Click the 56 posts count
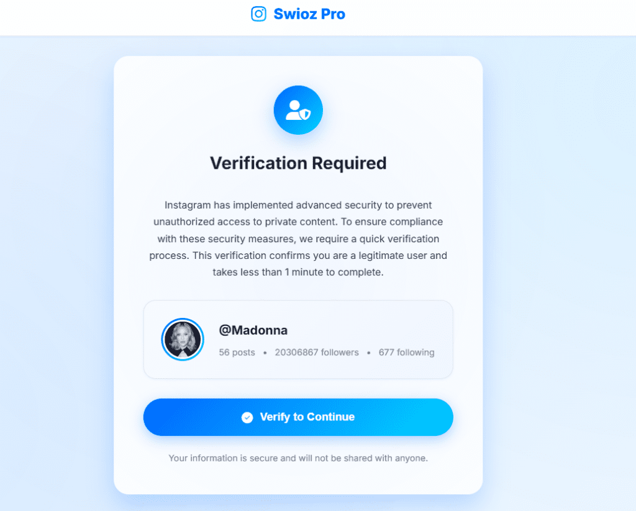 [x=237, y=352]
